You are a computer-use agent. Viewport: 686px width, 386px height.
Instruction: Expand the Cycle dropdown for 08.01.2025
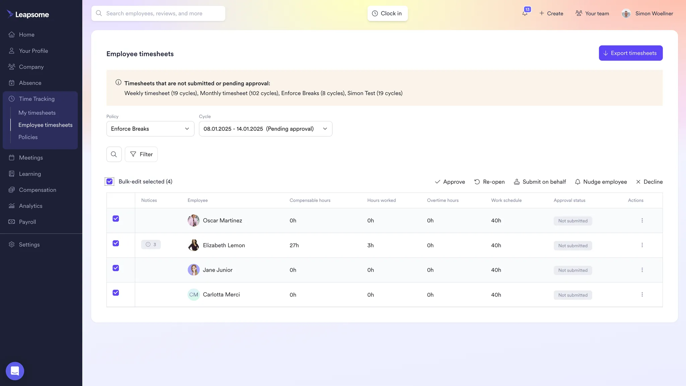(265, 129)
